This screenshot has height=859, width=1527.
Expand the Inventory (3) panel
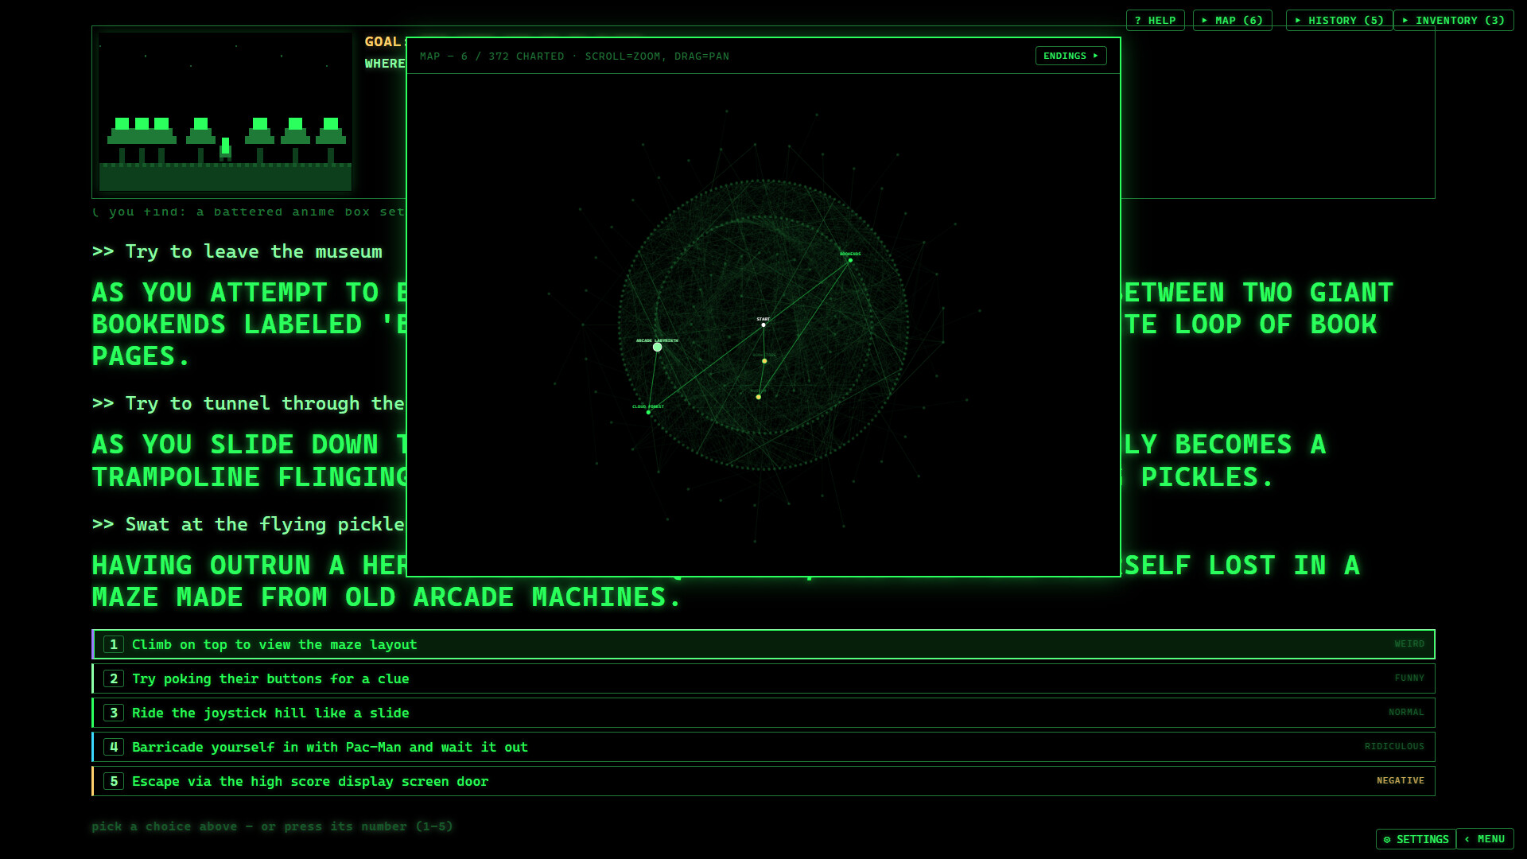tap(1453, 20)
